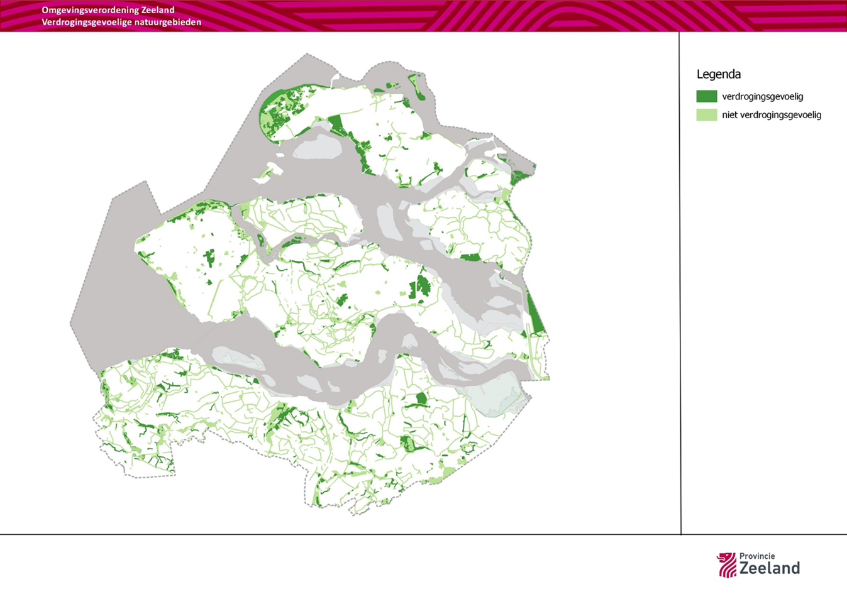Click the dark green patch in the western peninsula
The height and width of the screenshot is (599, 847).
click(x=209, y=258)
